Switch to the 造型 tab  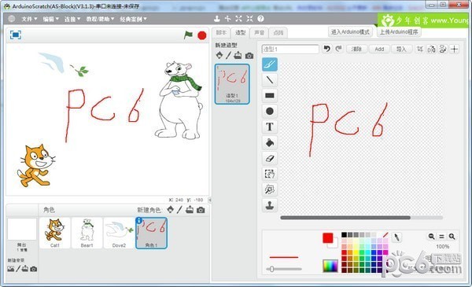click(240, 32)
